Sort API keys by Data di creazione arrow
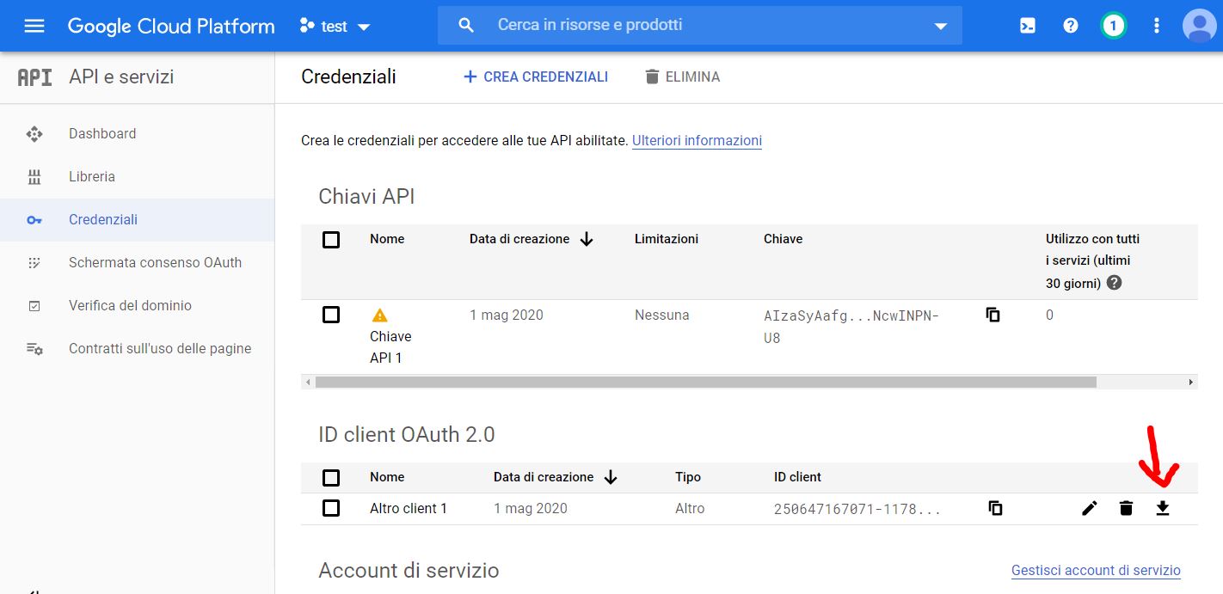The height and width of the screenshot is (594, 1223). [x=587, y=239]
